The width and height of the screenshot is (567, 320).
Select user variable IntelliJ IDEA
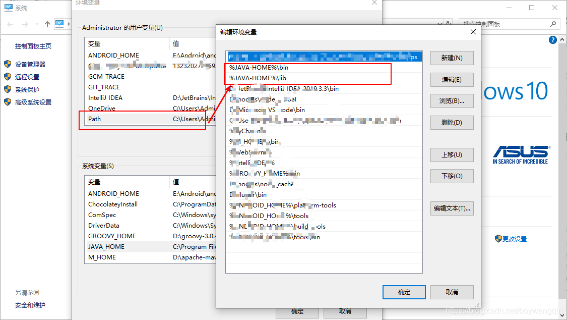(x=150, y=98)
